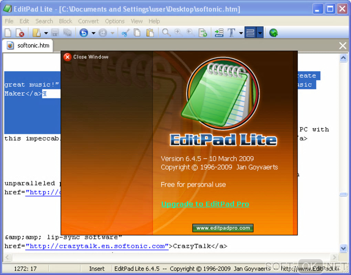Cut selection with the scissors icon
Screen dimensions: 351x275
tap(126, 33)
